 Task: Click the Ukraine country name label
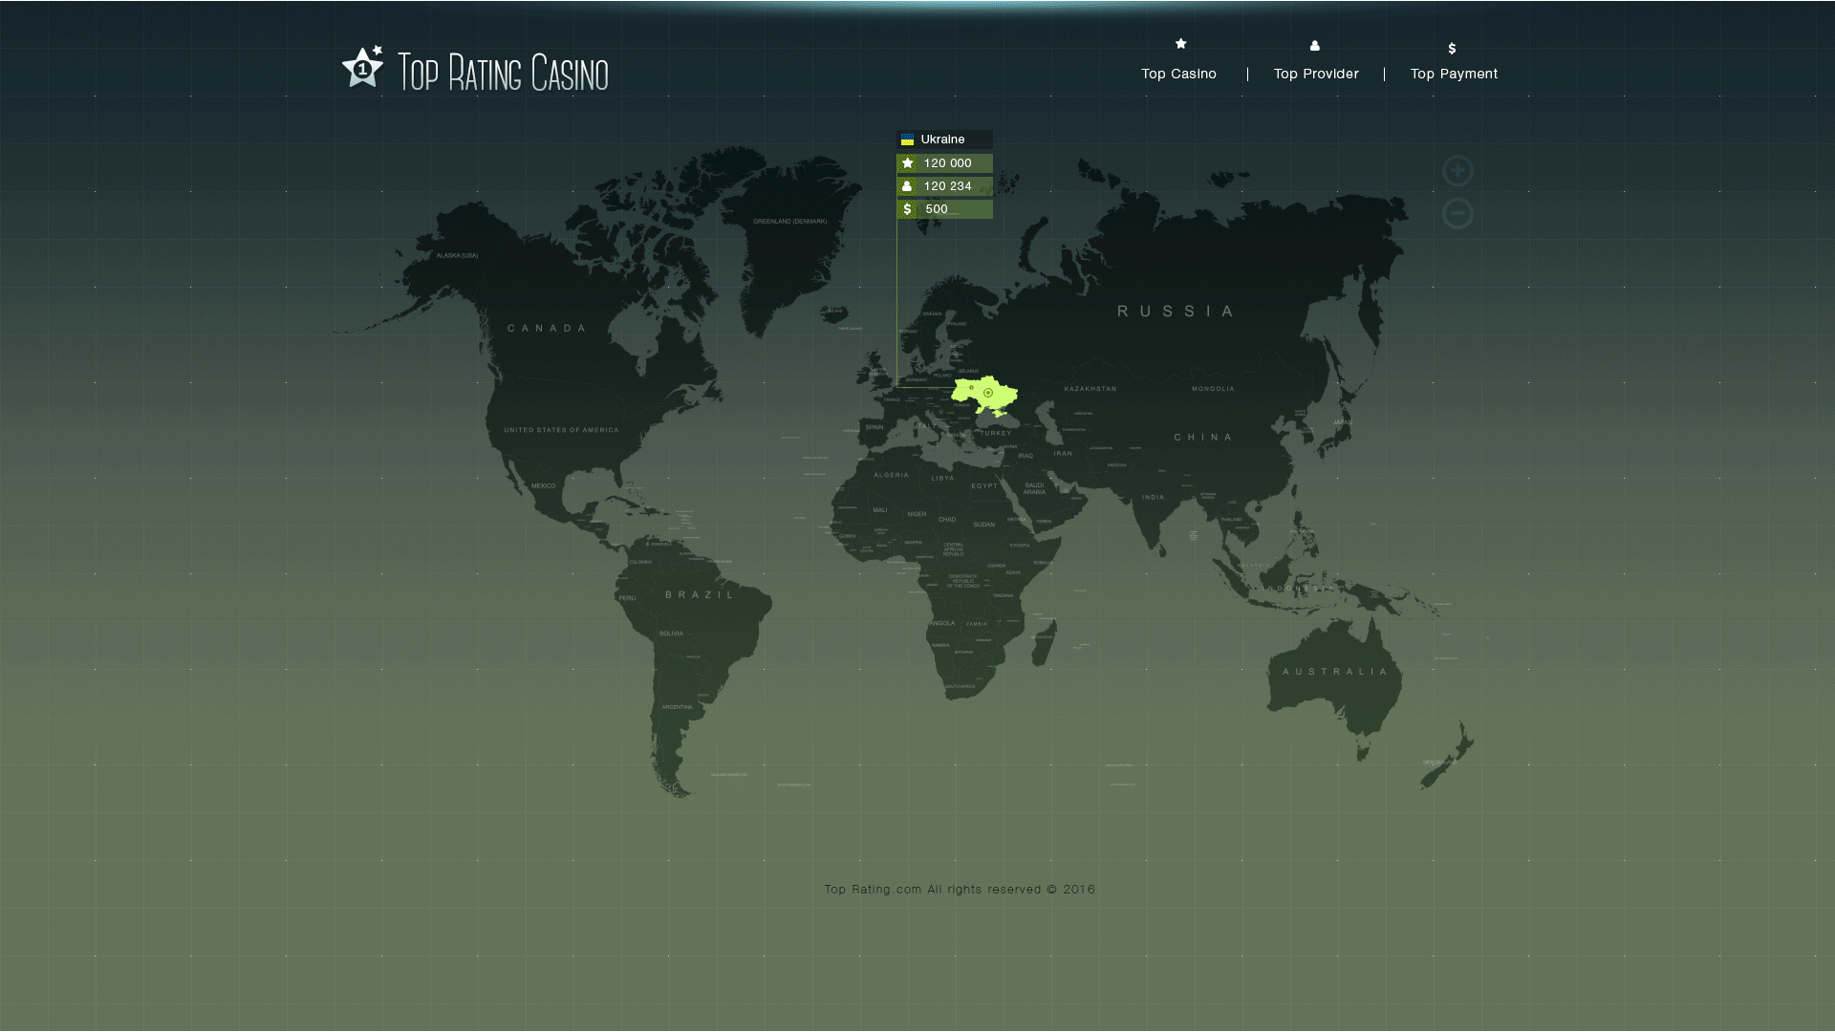pos(942,140)
